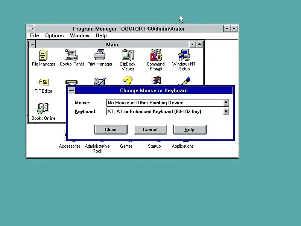Viewport: 301px width, 226px height.
Task: Click the Help button in dialog
Action: click(x=190, y=130)
